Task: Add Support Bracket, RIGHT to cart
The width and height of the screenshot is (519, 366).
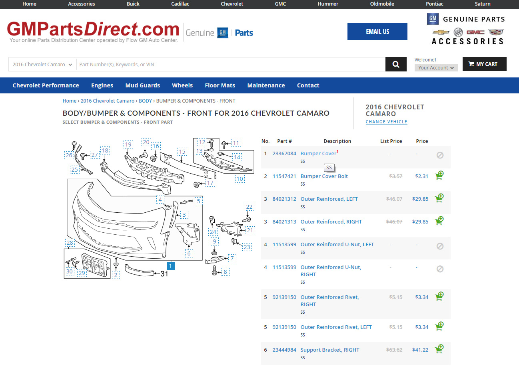Action: pyautogui.click(x=439, y=349)
